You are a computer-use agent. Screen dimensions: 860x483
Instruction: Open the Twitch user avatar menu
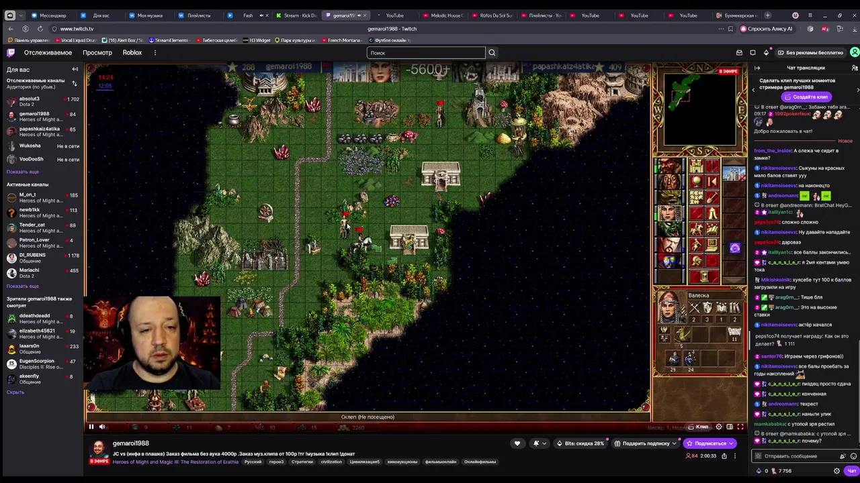[x=855, y=52]
